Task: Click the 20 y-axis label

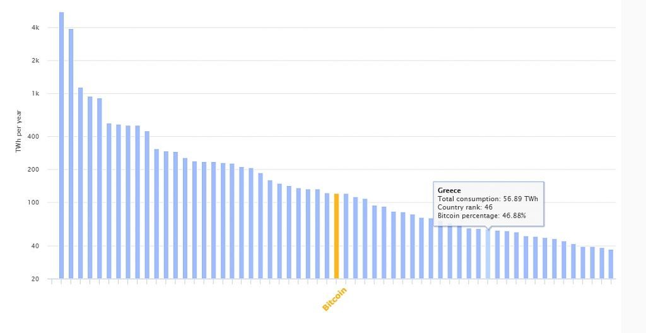Action: click(35, 279)
